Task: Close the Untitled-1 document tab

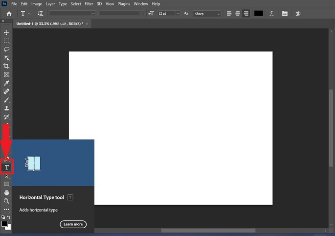Action: click(87, 24)
